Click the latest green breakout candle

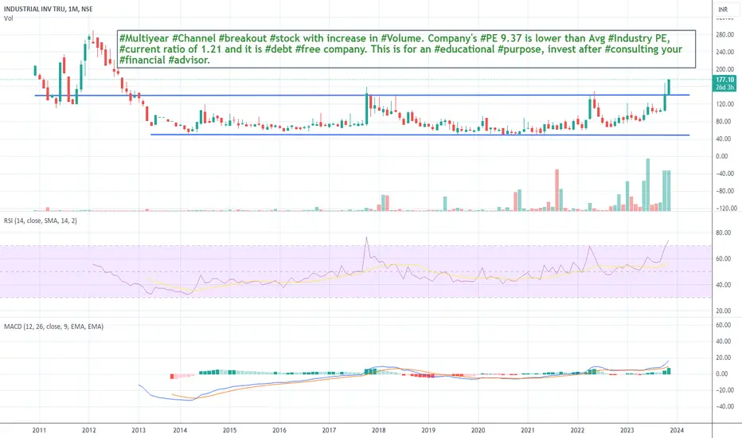pyautogui.click(x=669, y=87)
